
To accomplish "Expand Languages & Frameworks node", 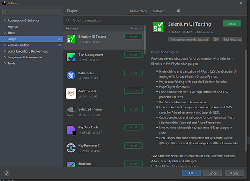I will point(4,57).
